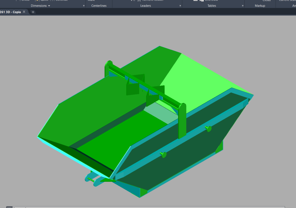Open the Leaders panel dialog launcher arrow

click(x=180, y=6)
